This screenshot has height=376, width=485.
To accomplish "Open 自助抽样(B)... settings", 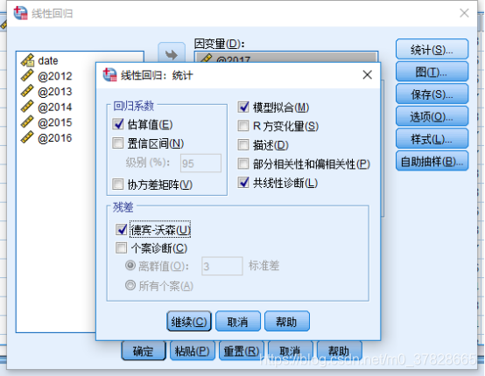I will click(x=432, y=161).
